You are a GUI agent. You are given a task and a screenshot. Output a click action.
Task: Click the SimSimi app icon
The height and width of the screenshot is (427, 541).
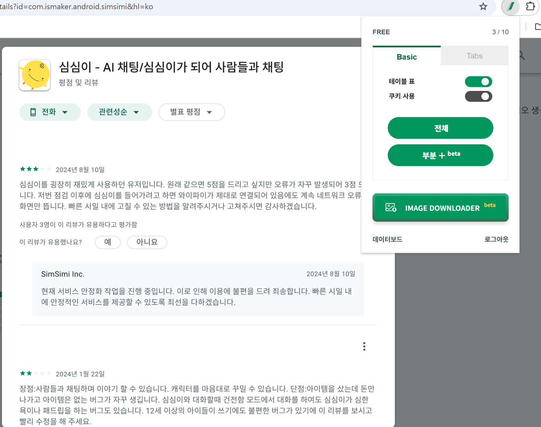(35, 75)
